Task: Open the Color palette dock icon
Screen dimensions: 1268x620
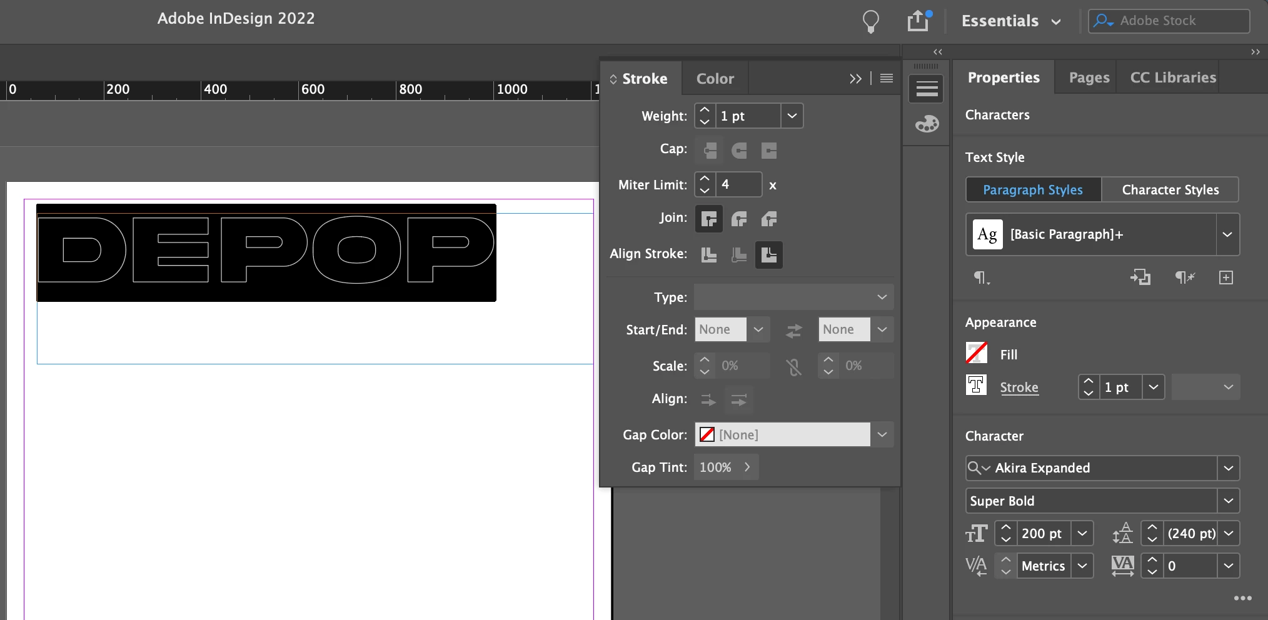Action: pos(927,124)
